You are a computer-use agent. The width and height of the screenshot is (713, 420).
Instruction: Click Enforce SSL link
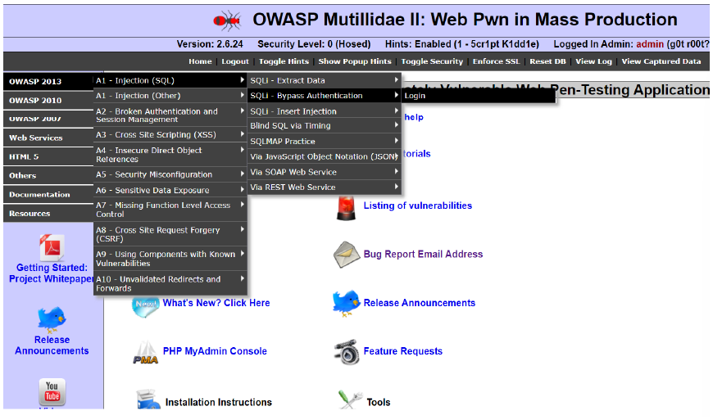496,61
